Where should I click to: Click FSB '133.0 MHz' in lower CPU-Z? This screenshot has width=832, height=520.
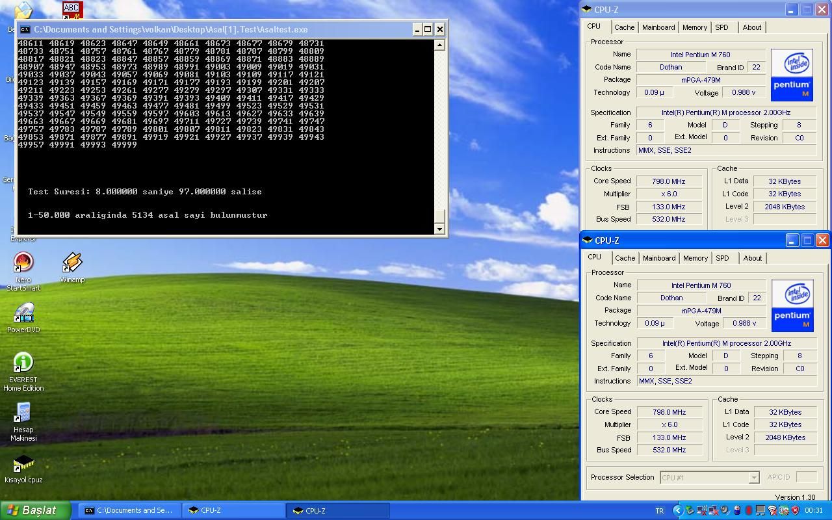coord(669,437)
